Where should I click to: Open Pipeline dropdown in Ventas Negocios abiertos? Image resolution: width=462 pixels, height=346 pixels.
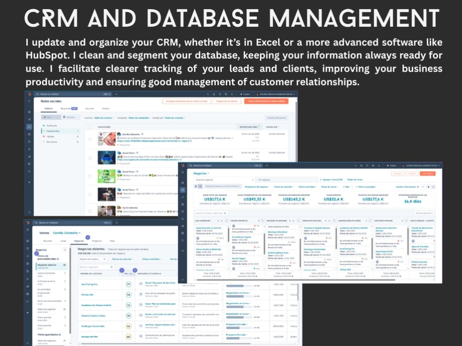[x=92, y=259]
